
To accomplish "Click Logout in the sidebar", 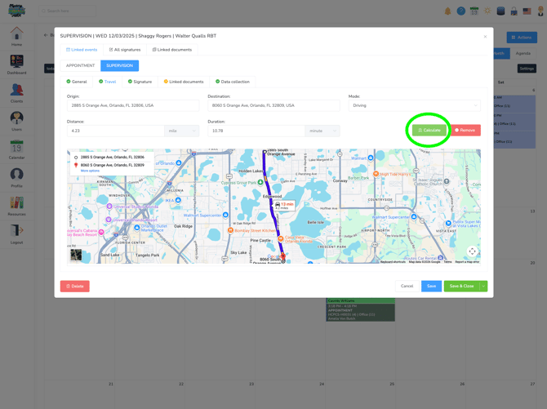I will 17,234.
